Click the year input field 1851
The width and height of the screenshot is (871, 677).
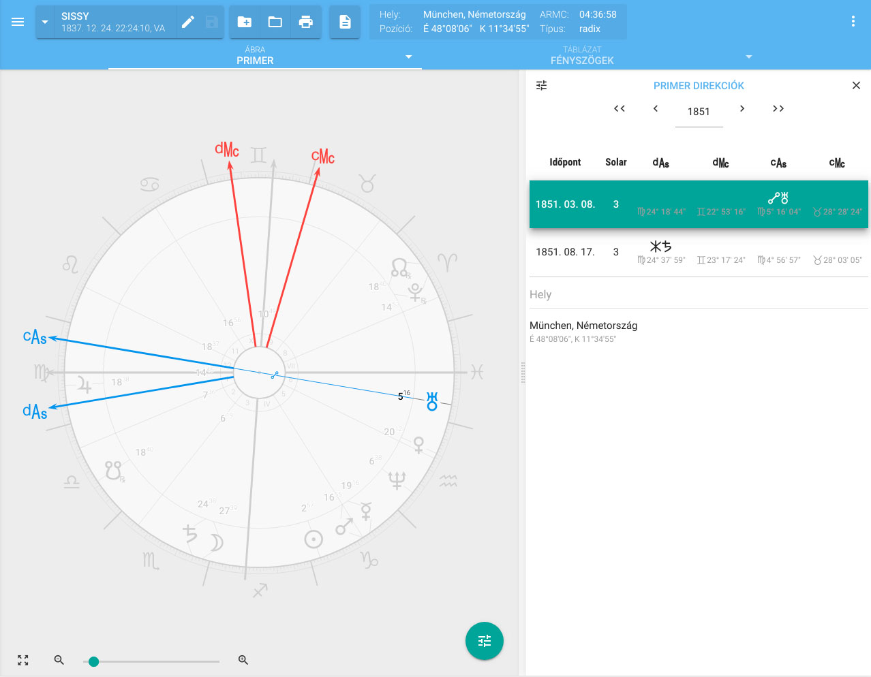[699, 112]
